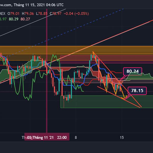Click the 80.24 price callout label
The image size is (153, 153).
click(x=133, y=71)
